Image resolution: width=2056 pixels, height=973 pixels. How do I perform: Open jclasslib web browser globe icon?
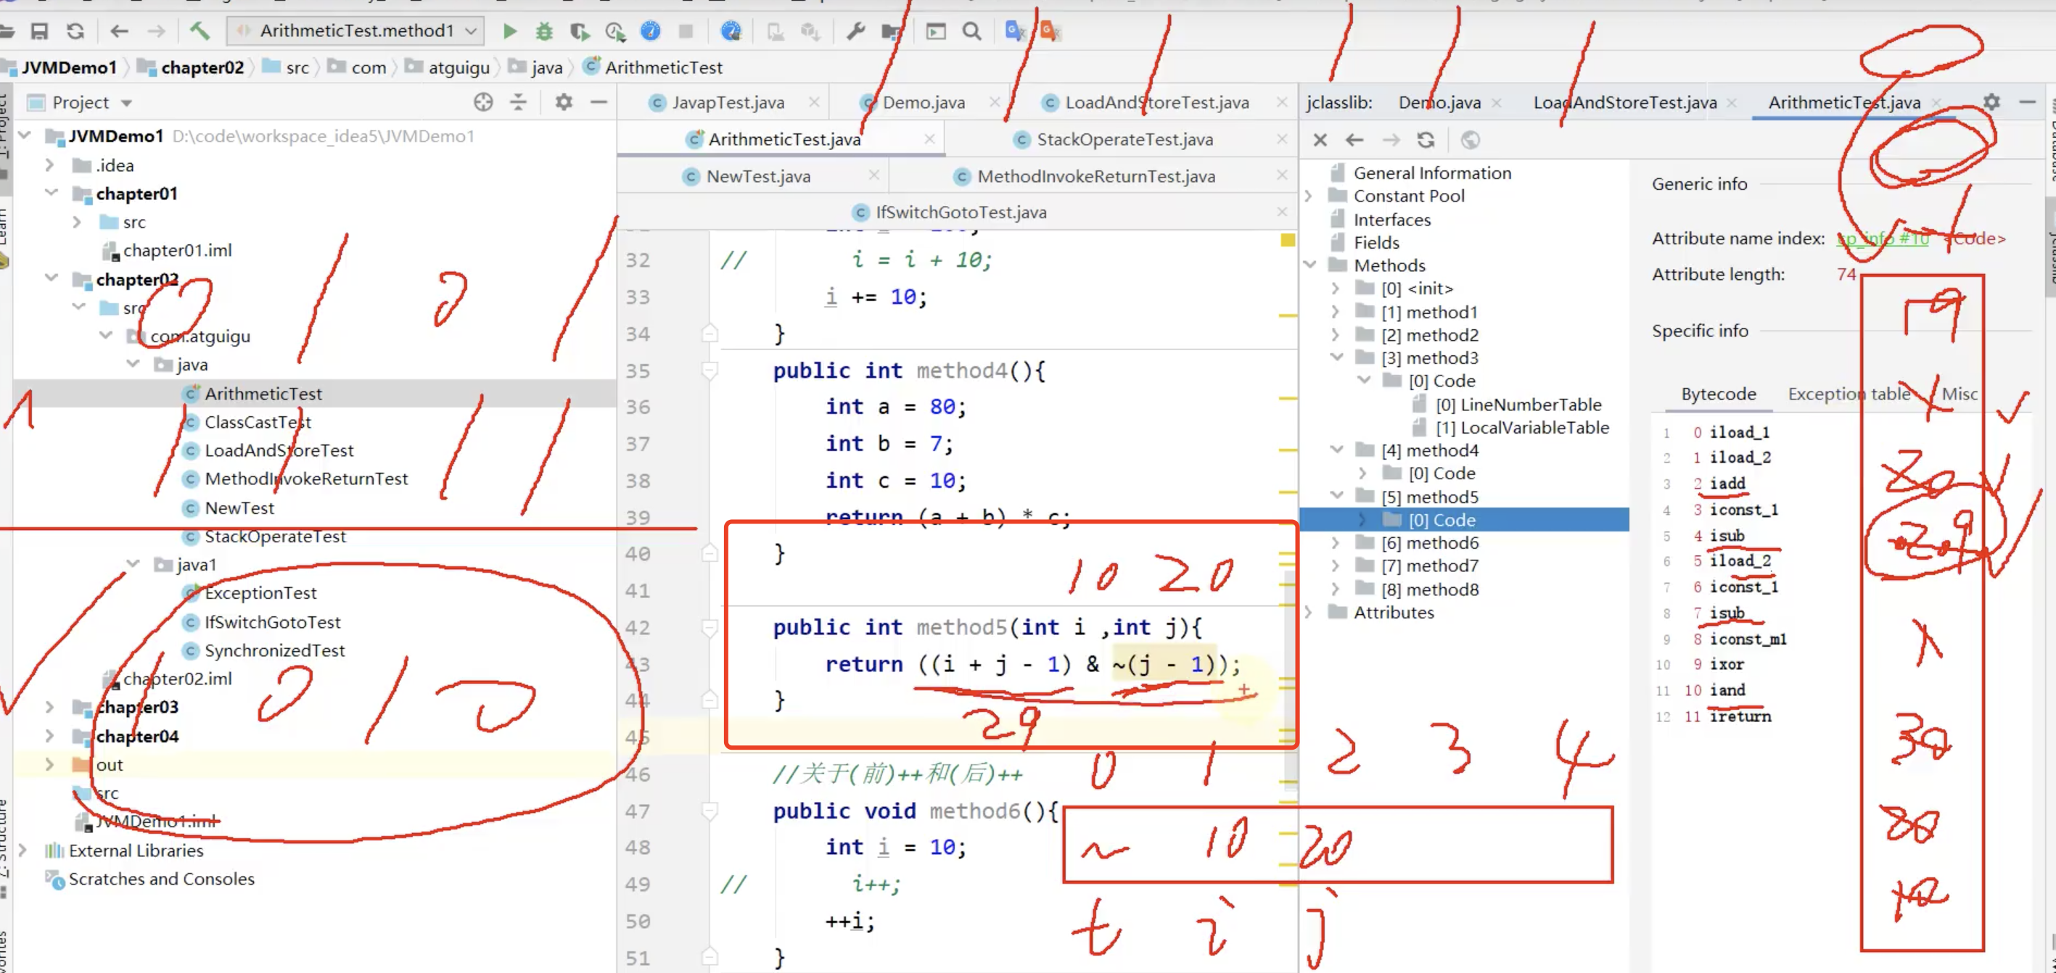[x=1470, y=141]
